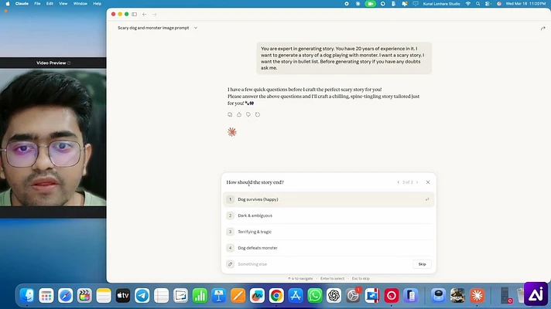Open Pages from the dock
Screen dimensions: 551x309
click(x=238, y=296)
